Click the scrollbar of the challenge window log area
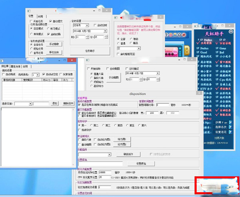The height and width of the screenshot is (197, 240). (x=73, y=137)
